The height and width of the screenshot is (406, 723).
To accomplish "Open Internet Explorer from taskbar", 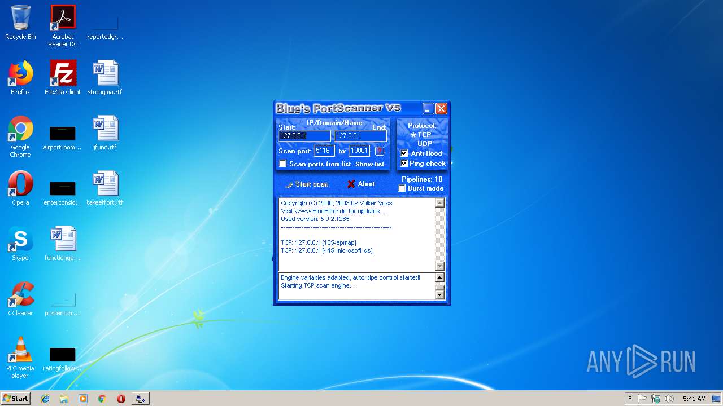I will coord(45,399).
